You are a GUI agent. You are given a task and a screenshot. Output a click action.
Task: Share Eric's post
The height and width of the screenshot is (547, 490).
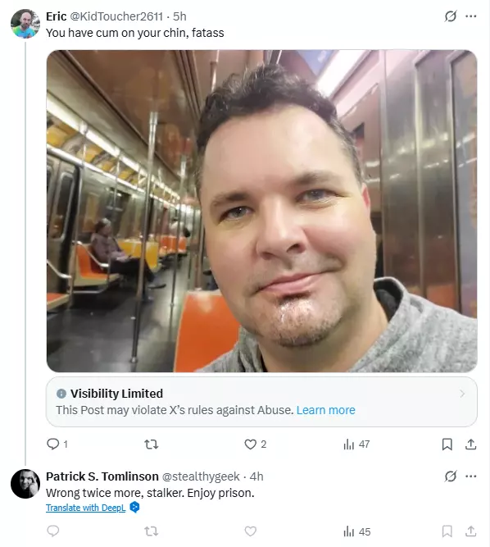pos(471,444)
